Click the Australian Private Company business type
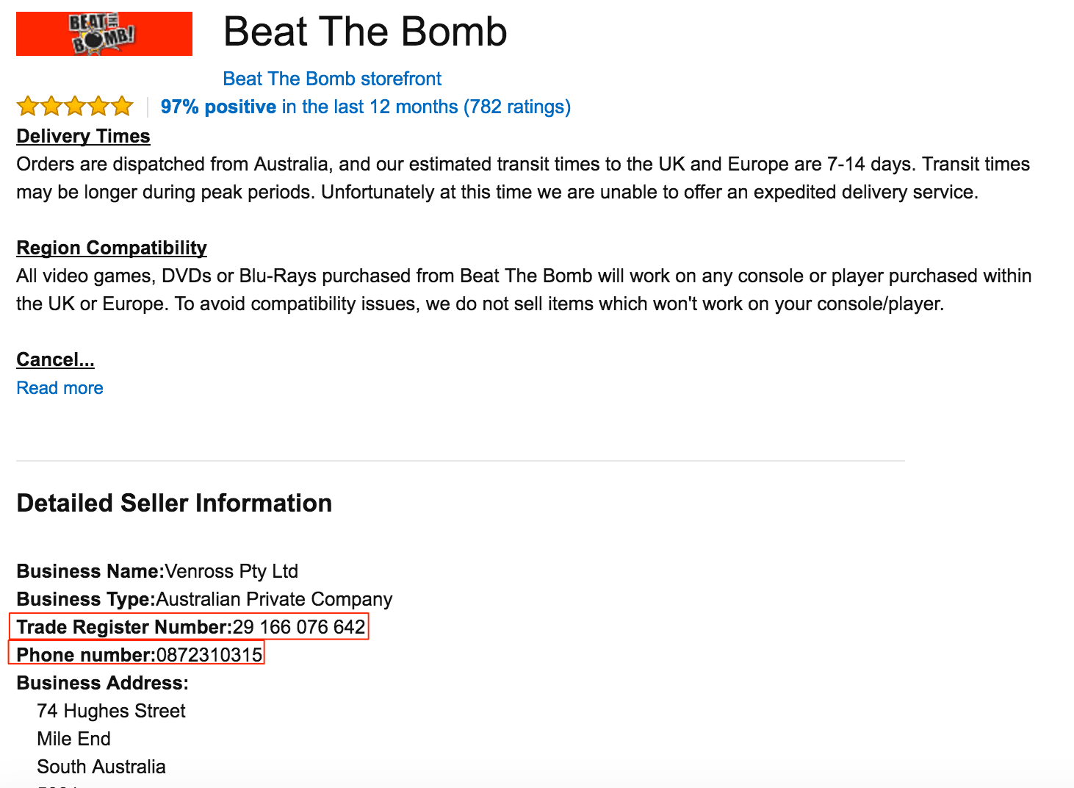Image resolution: width=1074 pixels, height=788 pixels. tap(274, 600)
